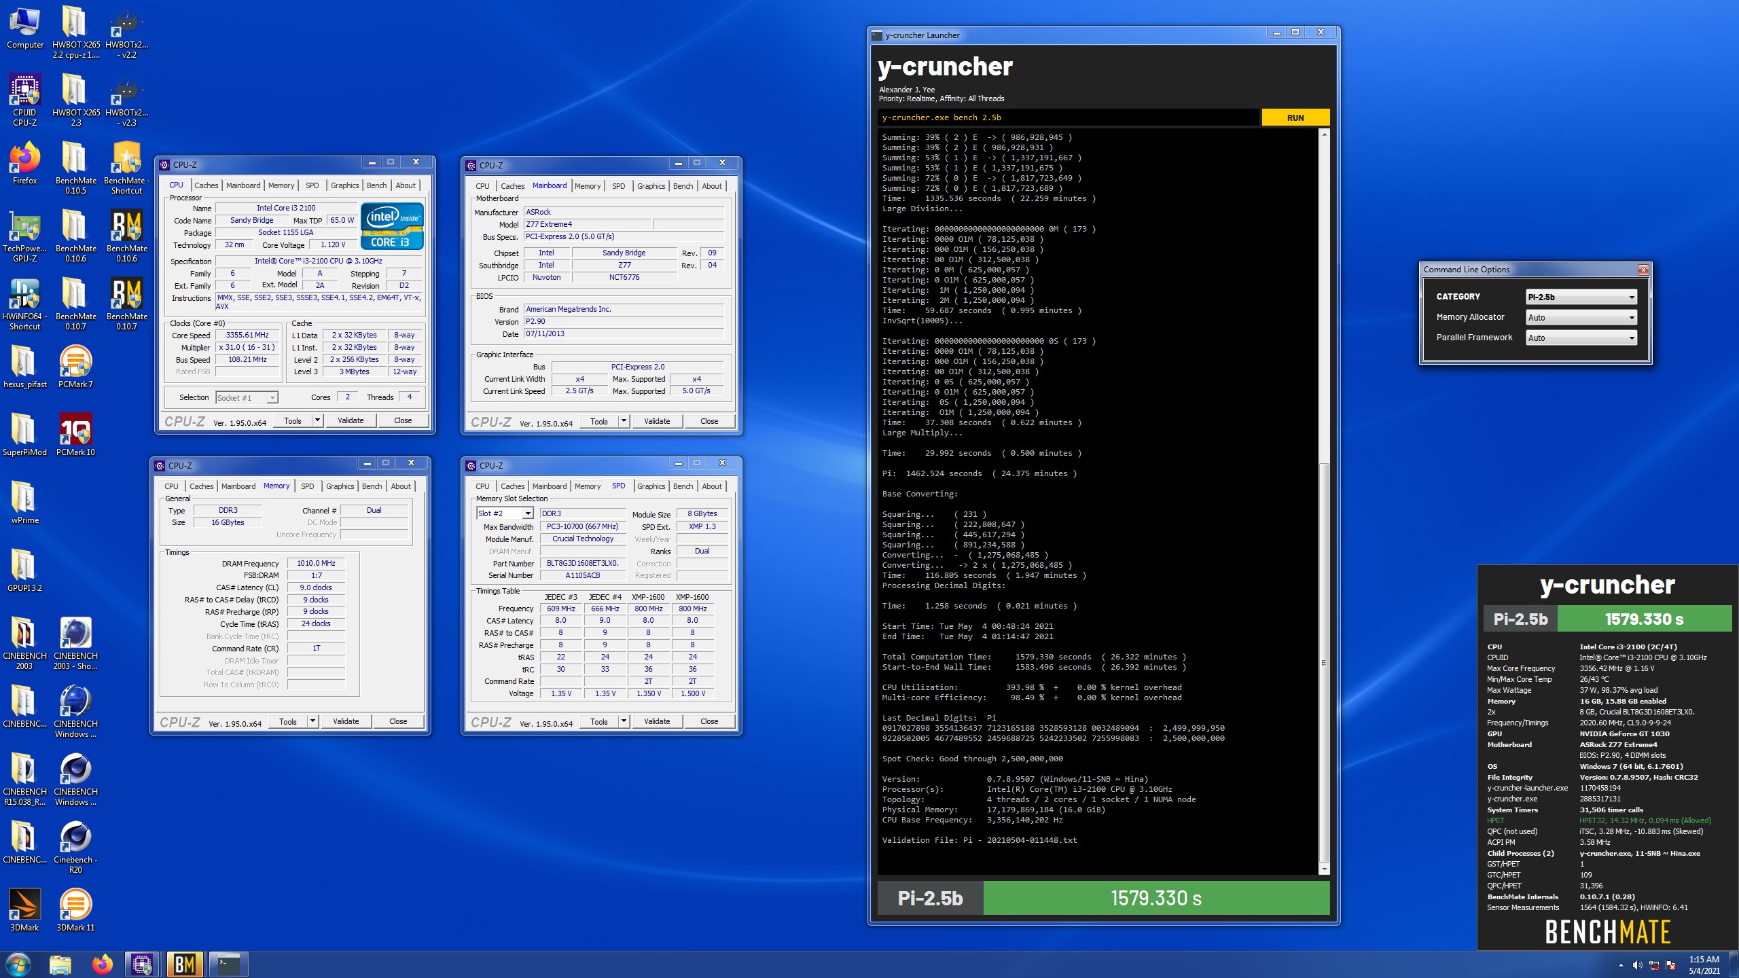This screenshot has width=1739, height=978.
Task: Open the Slot #2 memory slot dropdown
Action: (x=505, y=513)
